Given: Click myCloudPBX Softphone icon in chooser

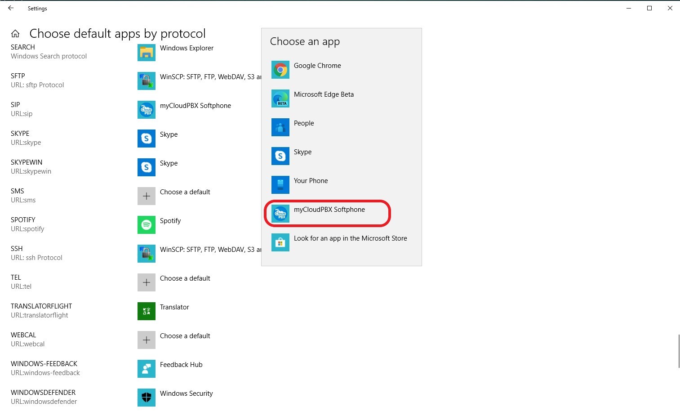Looking at the screenshot, I should (280, 214).
